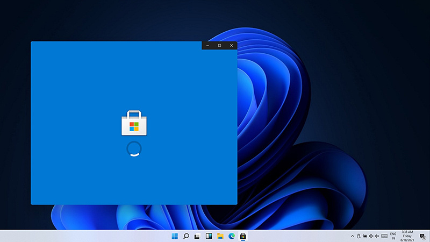
Task: Launch Microsoft Edge from the taskbar
Action: pyautogui.click(x=232, y=236)
